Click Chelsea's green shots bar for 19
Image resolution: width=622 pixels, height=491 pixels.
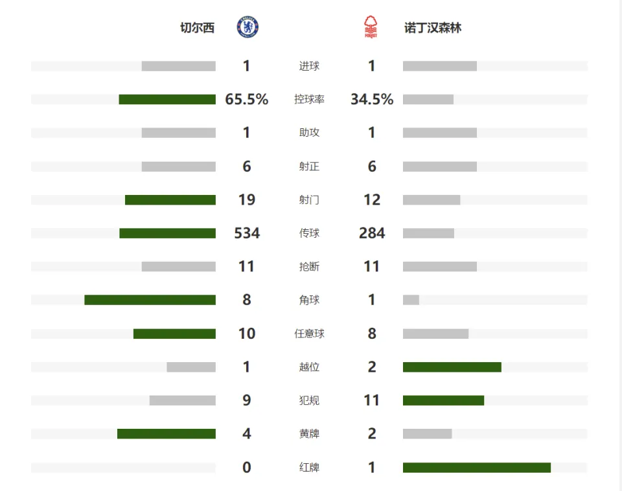170,200
